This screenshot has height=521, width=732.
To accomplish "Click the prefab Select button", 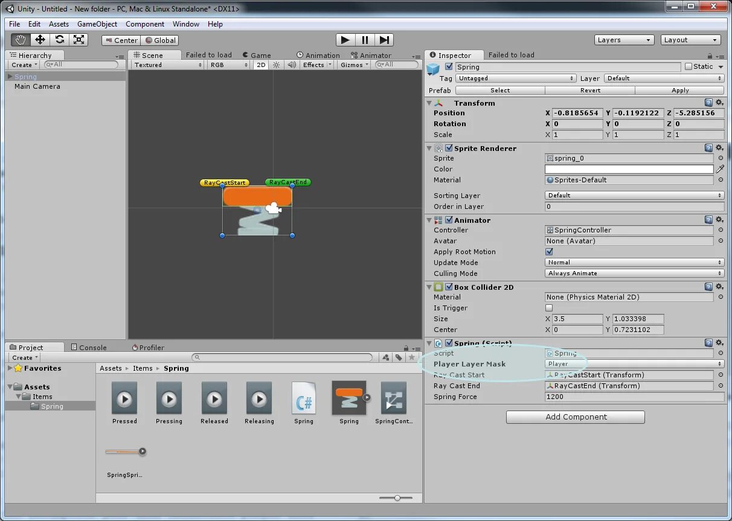I will click(x=500, y=90).
